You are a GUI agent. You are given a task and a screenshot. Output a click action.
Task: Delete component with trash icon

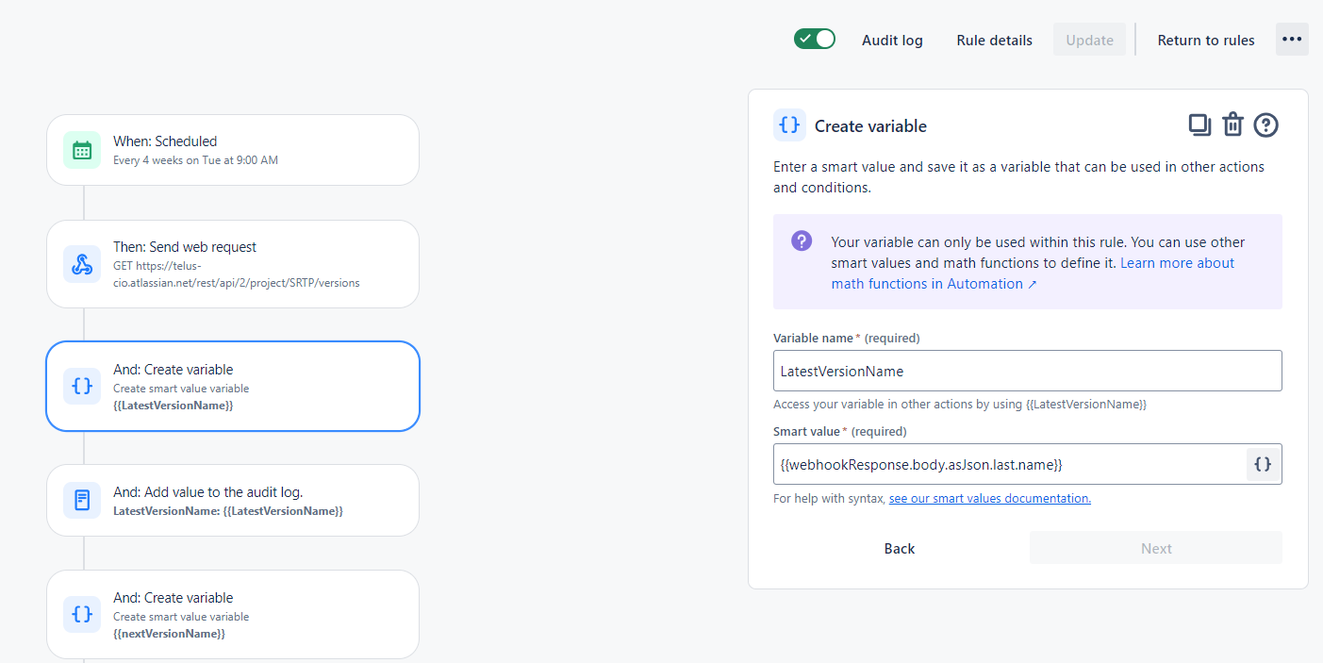click(x=1232, y=124)
